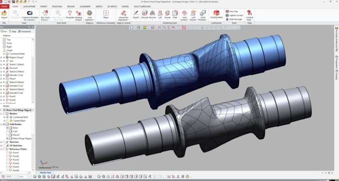Viewport: 339px width, 181px height.
Task: Toggle the Reference Points group checkbox
Action: click(4, 149)
